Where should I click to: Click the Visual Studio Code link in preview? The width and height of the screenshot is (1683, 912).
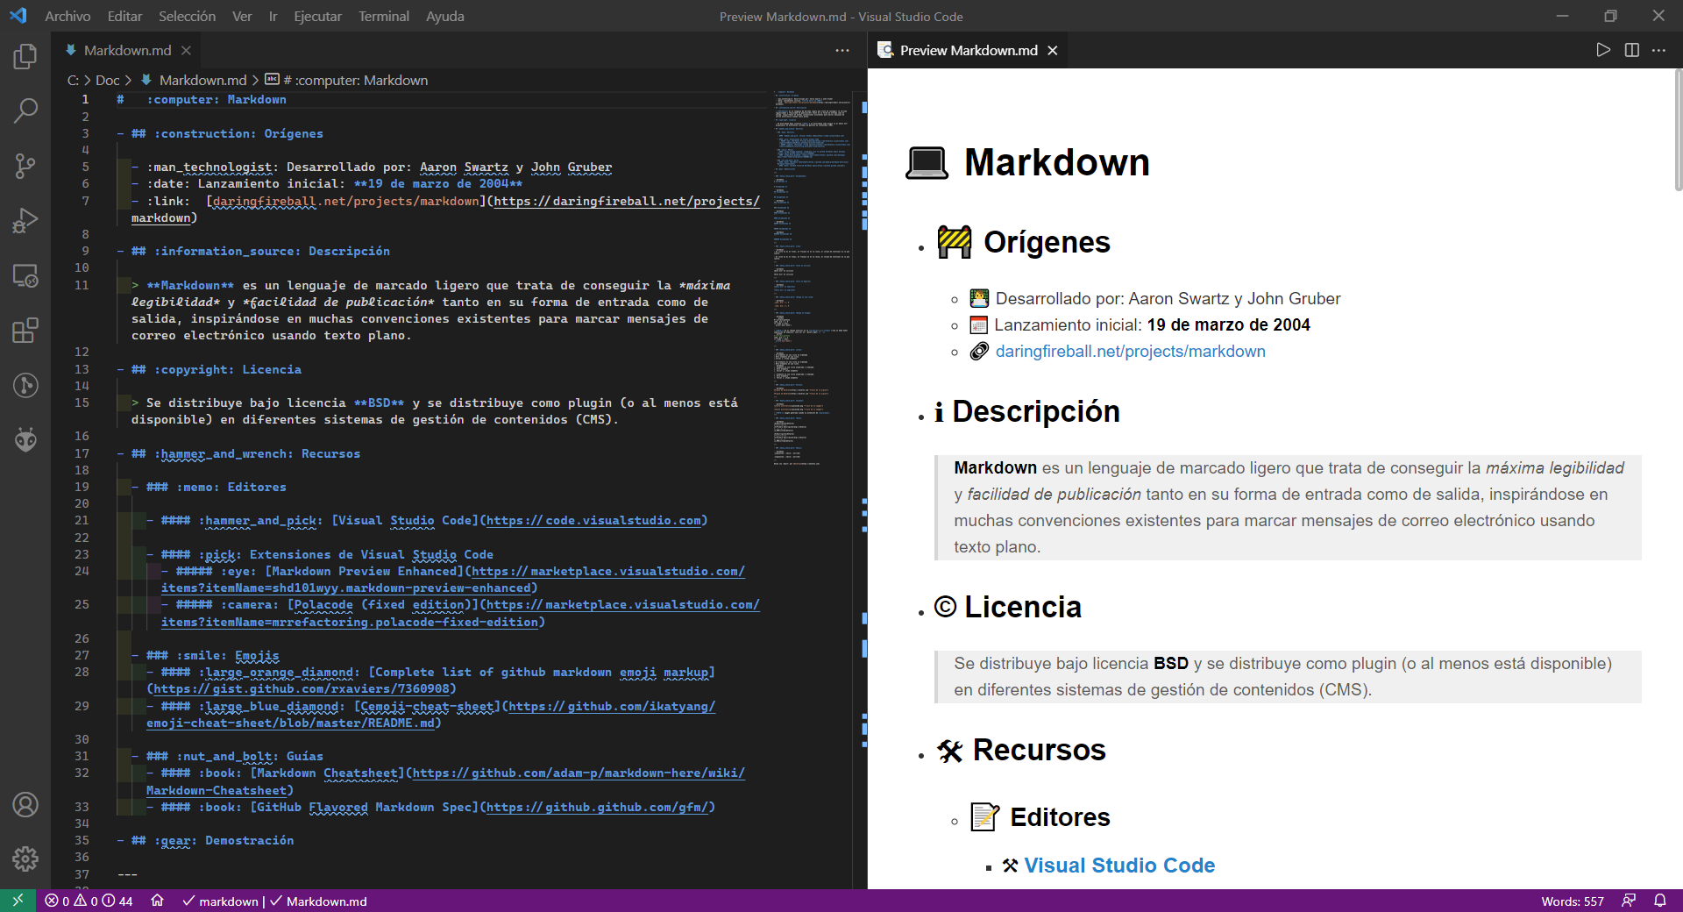click(x=1118, y=866)
